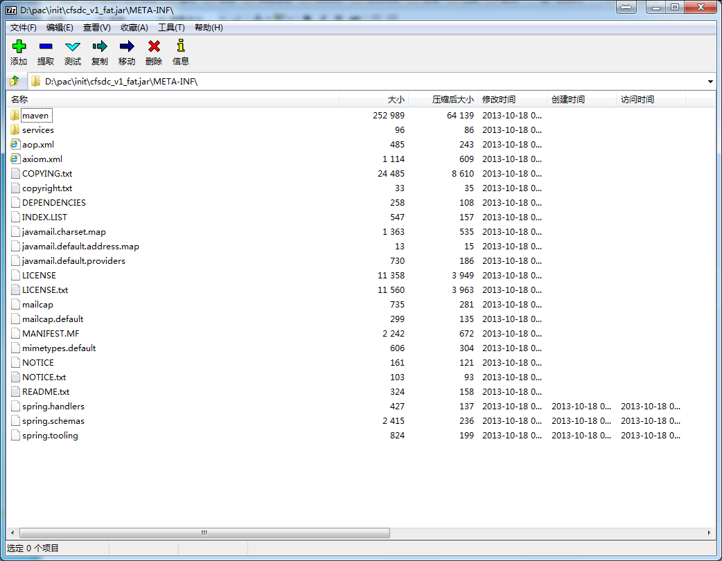
Task: Click the green Add (添加) toolbar icon
Action: (19, 46)
